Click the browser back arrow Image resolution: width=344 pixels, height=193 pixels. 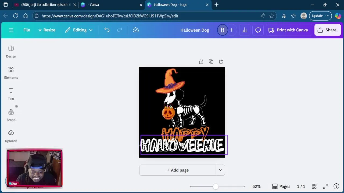pyautogui.click(x=6, y=16)
